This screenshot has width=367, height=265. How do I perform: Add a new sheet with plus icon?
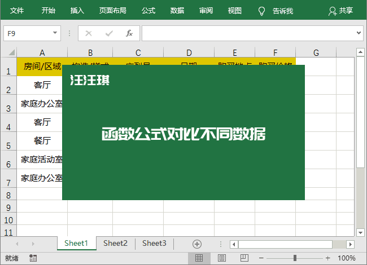pyautogui.click(x=197, y=244)
